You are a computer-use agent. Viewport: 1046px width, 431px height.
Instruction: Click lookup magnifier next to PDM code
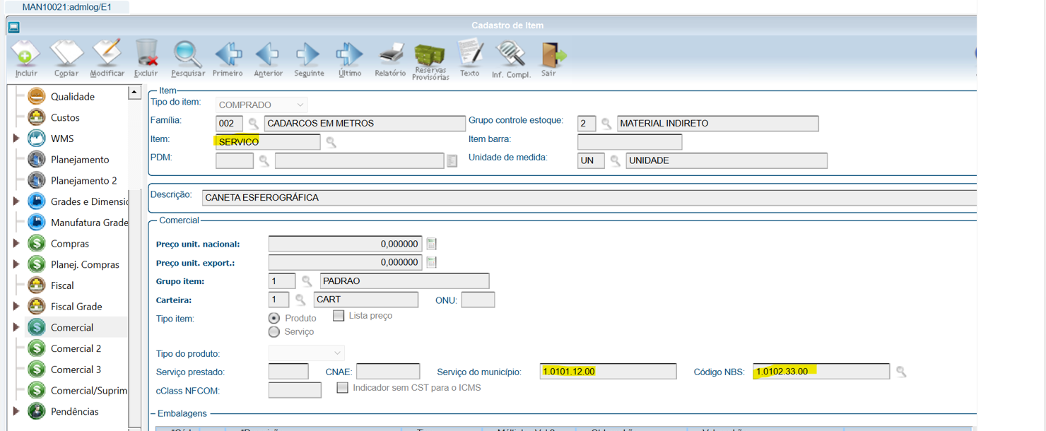[264, 161]
